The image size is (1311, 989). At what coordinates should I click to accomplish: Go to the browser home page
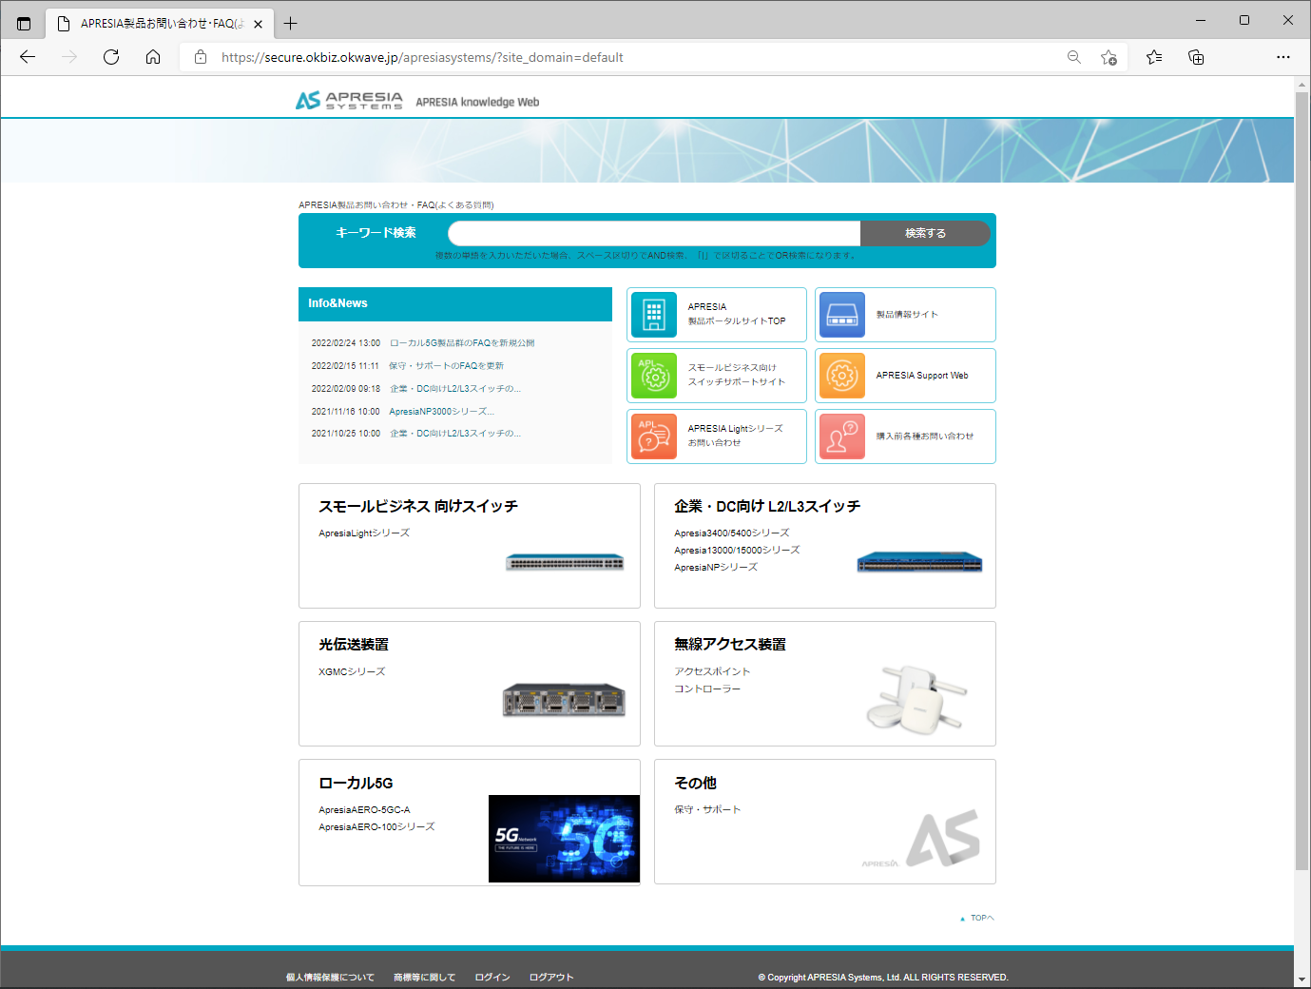coord(153,57)
